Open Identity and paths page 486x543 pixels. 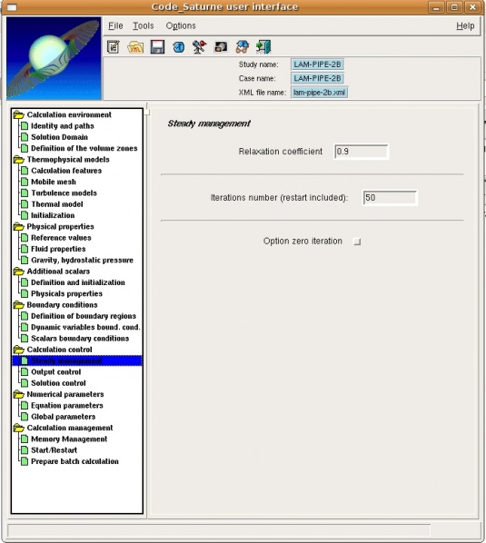click(x=63, y=125)
